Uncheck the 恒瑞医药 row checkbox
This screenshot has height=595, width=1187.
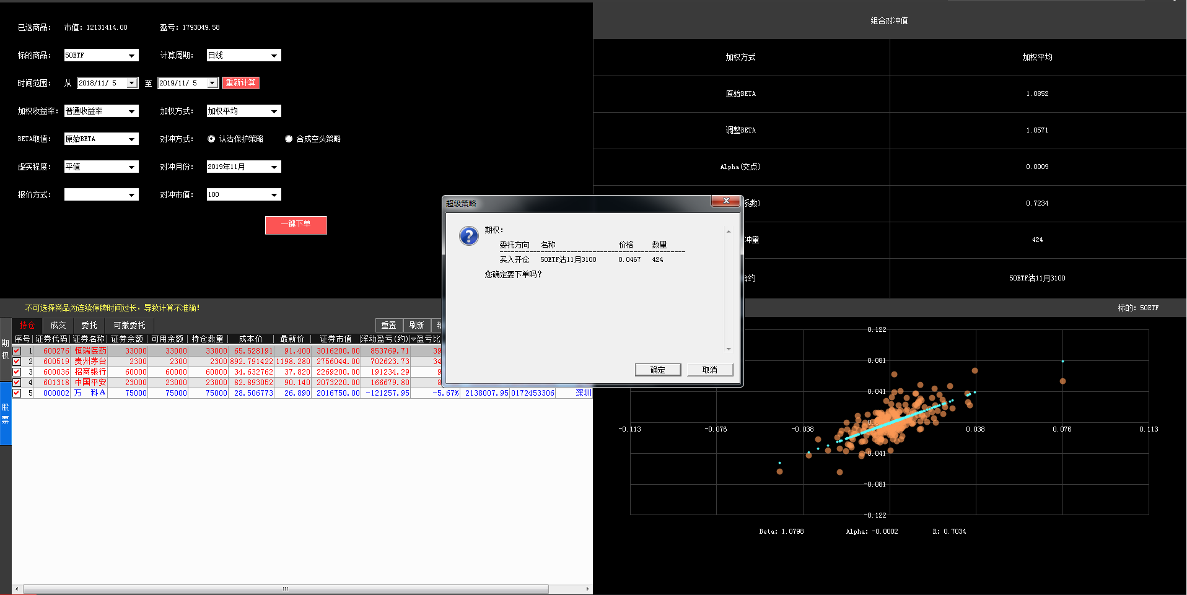(17, 351)
